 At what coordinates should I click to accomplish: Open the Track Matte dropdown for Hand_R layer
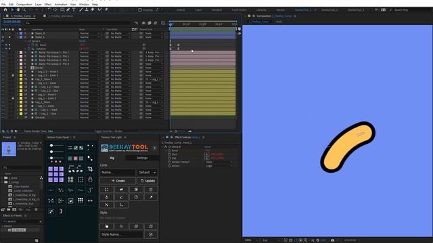[119, 33]
